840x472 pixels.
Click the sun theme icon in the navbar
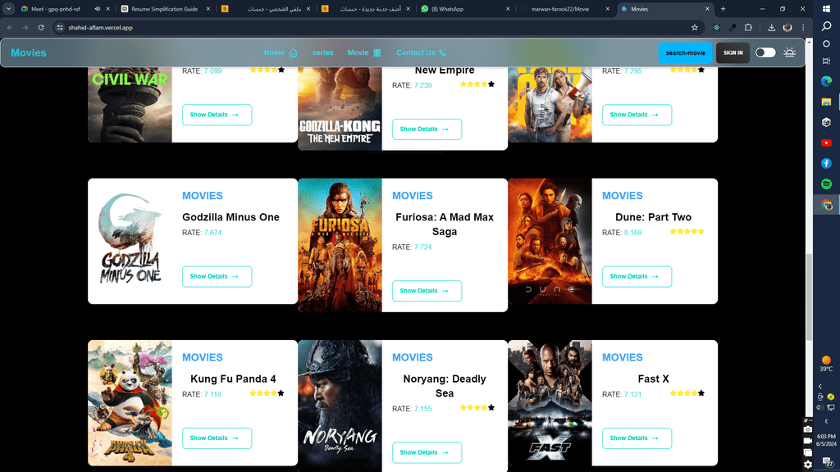(790, 52)
